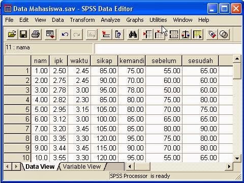Click ipk cell value 3.12
Viewport: 244px width, 183px height.
[x=58, y=119]
